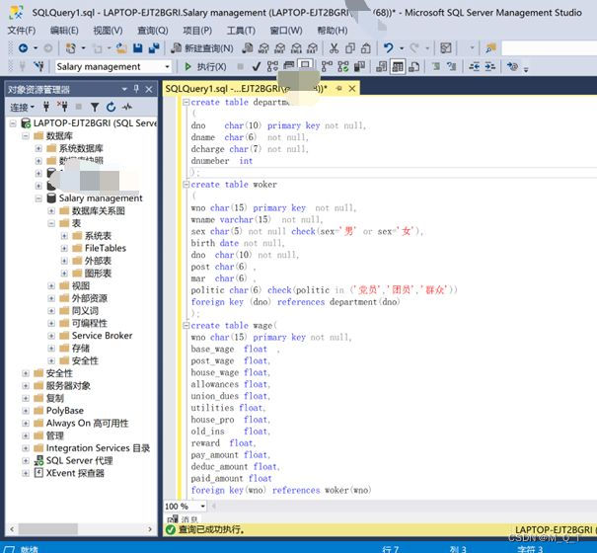Viewport: 597px width, 553px height.
Task: Collapse the create table wage code block
Action: point(187,326)
